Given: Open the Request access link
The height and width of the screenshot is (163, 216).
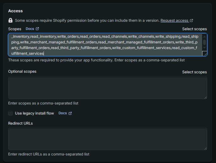Looking at the screenshot, I should point(174,20).
